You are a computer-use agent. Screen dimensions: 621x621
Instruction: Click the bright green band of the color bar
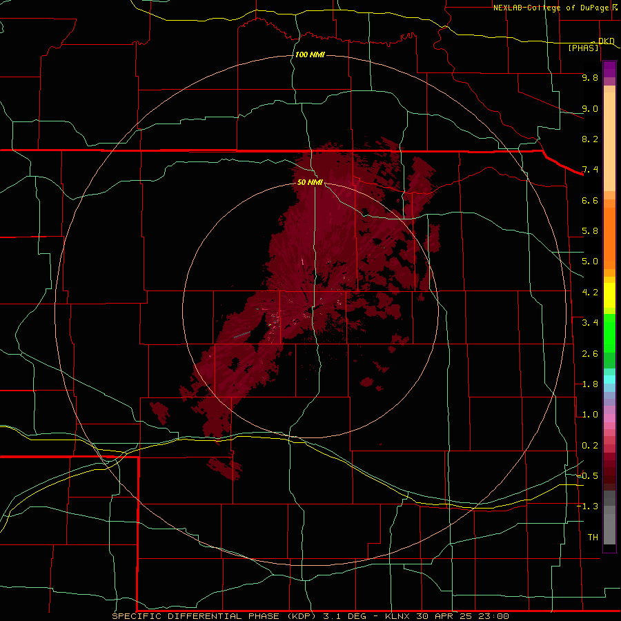click(609, 334)
